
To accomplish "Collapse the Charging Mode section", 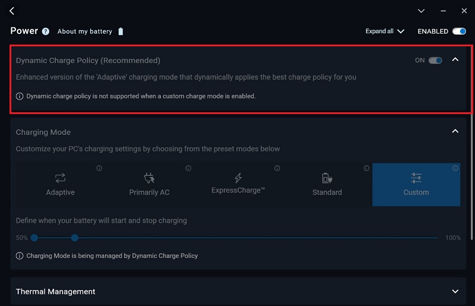I will pos(455,131).
